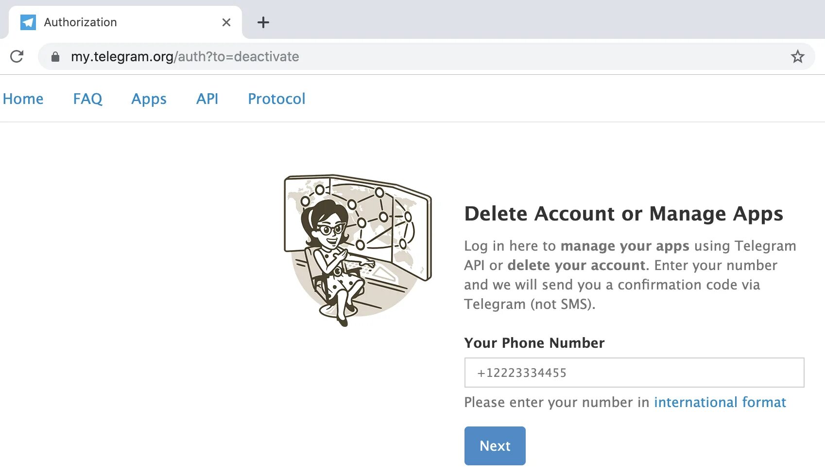Go to the Home page link
Screen dimensions: 825x476
click(23, 99)
